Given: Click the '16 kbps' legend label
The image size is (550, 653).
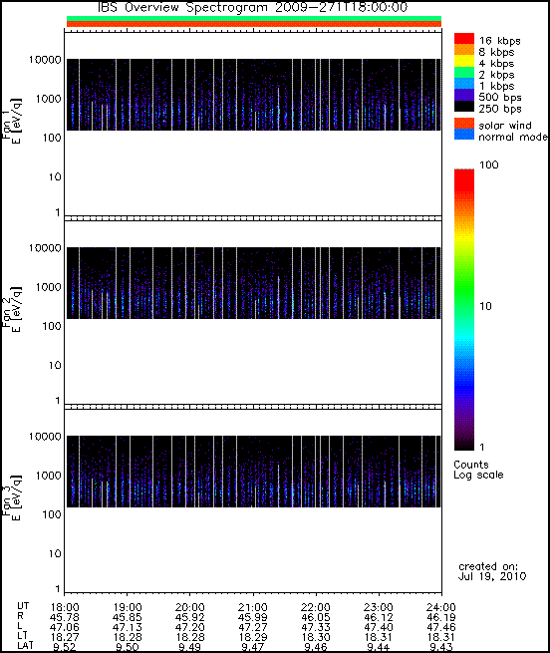Looking at the screenshot, I should pos(499,41).
